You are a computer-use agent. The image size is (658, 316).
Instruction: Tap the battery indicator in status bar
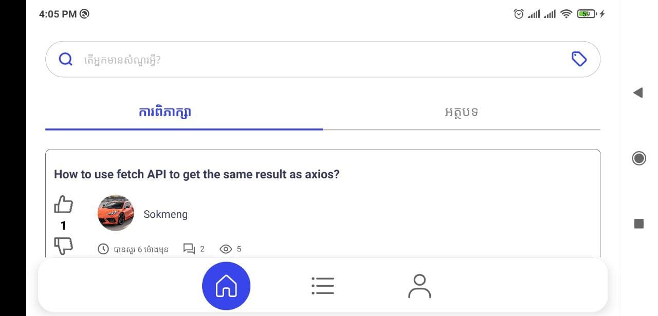(586, 14)
